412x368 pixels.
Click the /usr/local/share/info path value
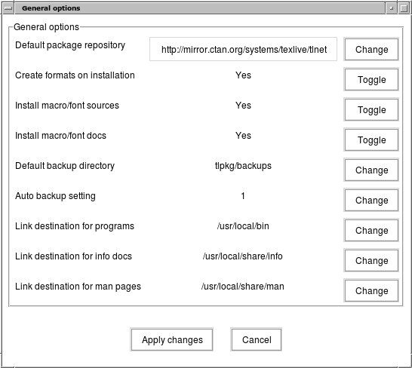pyautogui.click(x=242, y=256)
